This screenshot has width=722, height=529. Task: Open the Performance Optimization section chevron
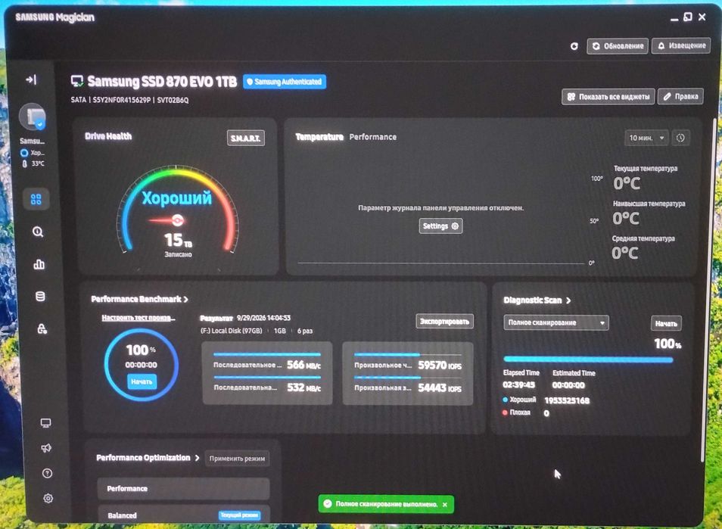point(197,458)
